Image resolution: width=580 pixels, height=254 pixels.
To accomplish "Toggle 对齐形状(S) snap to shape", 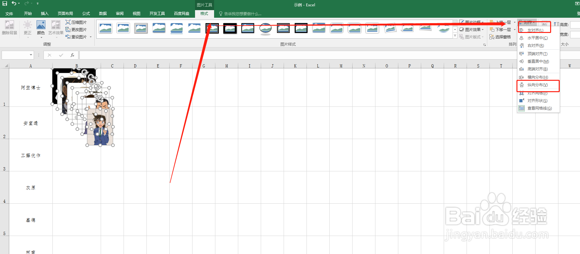I will coord(538,101).
